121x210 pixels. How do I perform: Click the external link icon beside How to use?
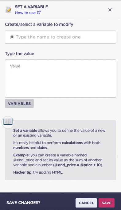[x=39, y=13]
